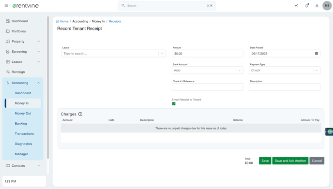Screen dimensions: 333x189
Task: Click the calendar icon in Date Posted
Action: point(317,54)
